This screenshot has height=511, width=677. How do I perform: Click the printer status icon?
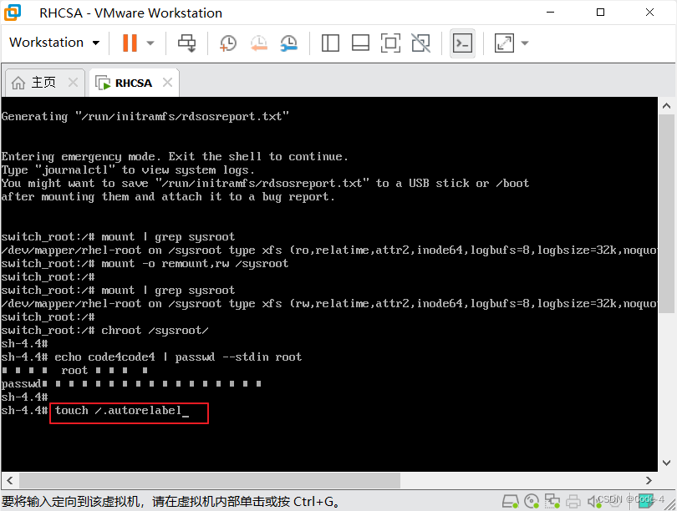[573, 501]
